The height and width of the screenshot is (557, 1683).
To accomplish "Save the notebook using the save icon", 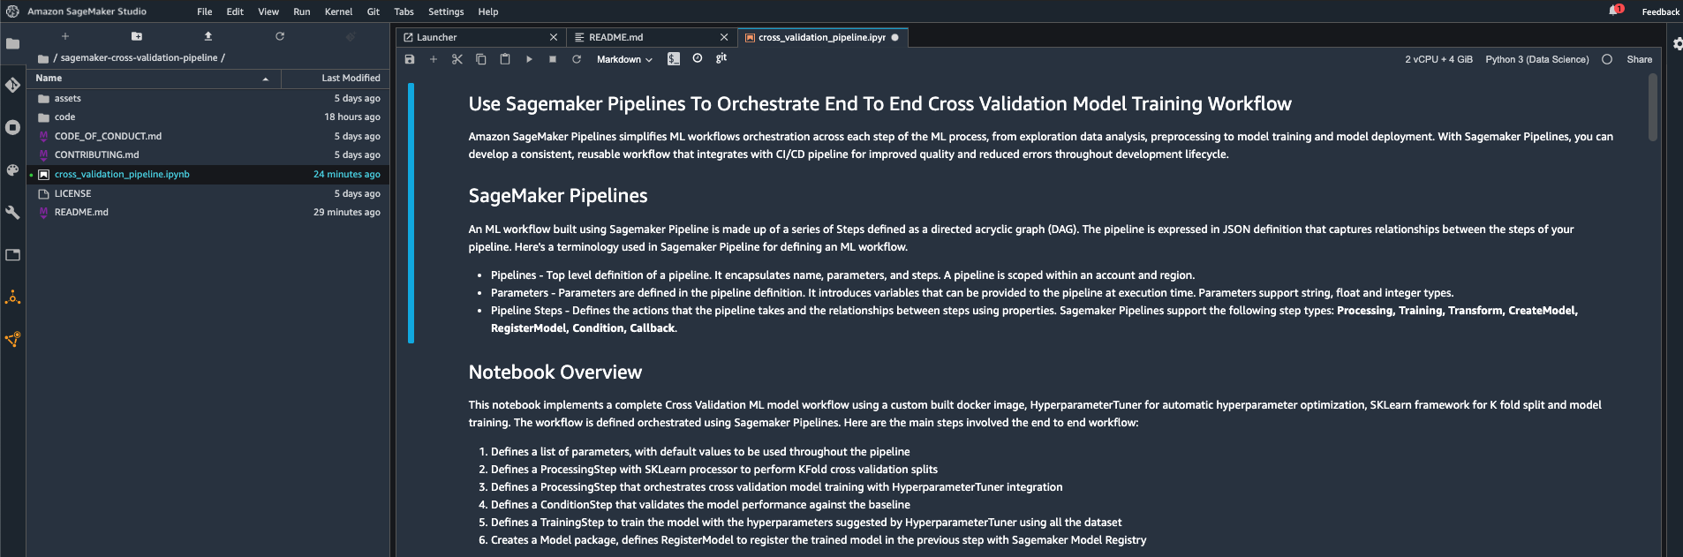I will click(x=410, y=59).
